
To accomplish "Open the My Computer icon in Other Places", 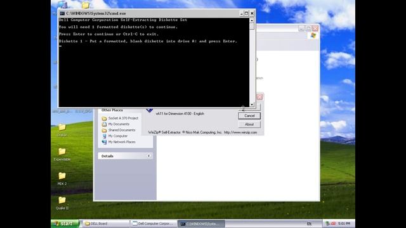I will click(x=104, y=136).
